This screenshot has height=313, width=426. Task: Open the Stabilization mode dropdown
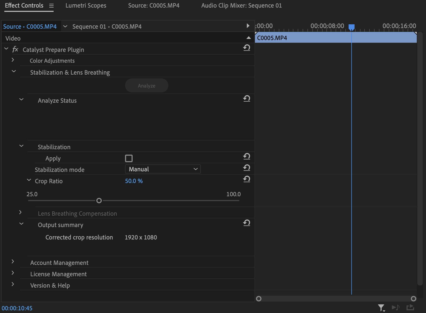pyautogui.click(x=163, y=169)
